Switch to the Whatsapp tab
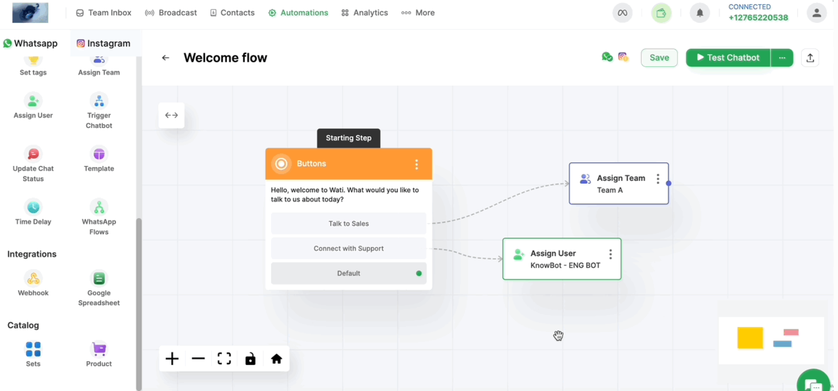The height and width of the screenshot is (391, 838). 30,43
